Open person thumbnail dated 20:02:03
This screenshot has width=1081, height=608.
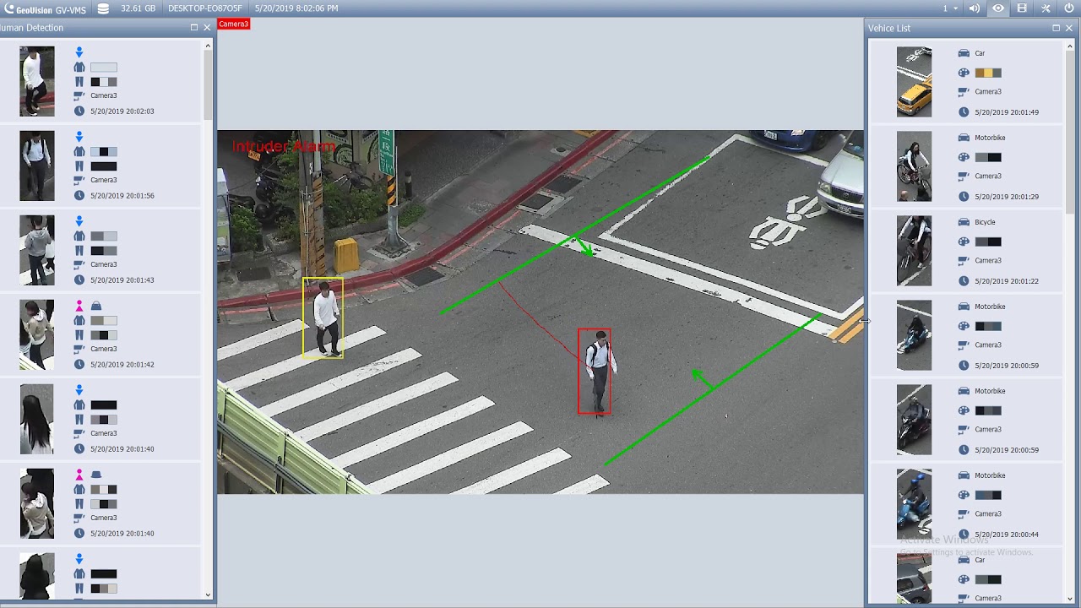pos(37,81)
